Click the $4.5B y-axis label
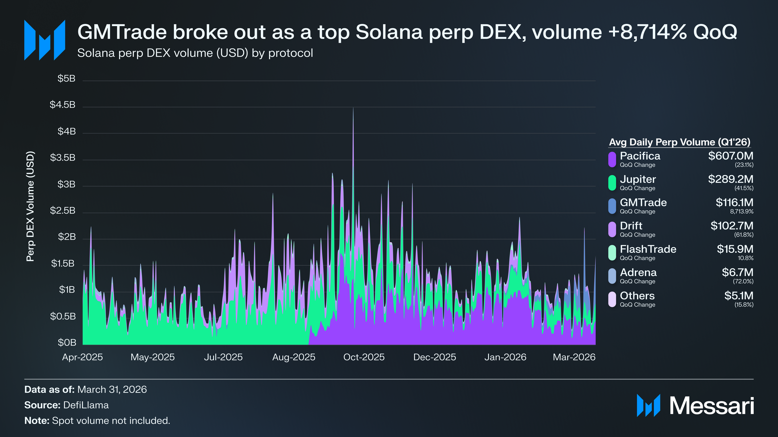The width and height of the screenshot is (778, 437). point(62,105)
